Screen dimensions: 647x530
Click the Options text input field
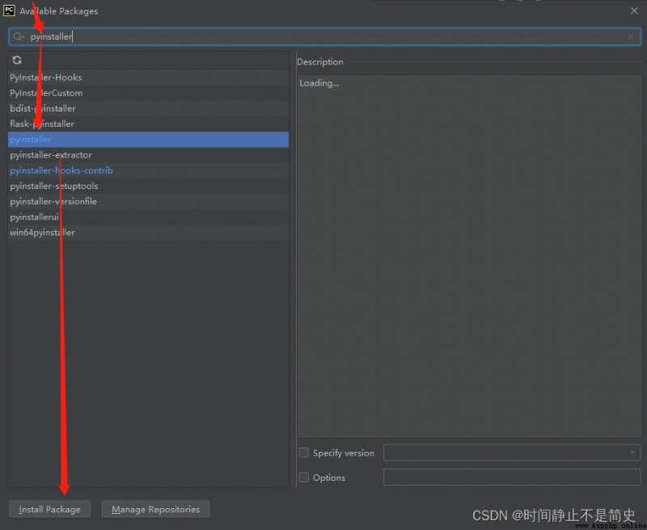(512, 477)
